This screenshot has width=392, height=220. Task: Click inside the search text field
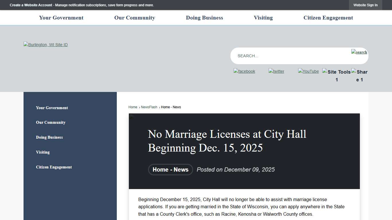(x=287, y=56)
